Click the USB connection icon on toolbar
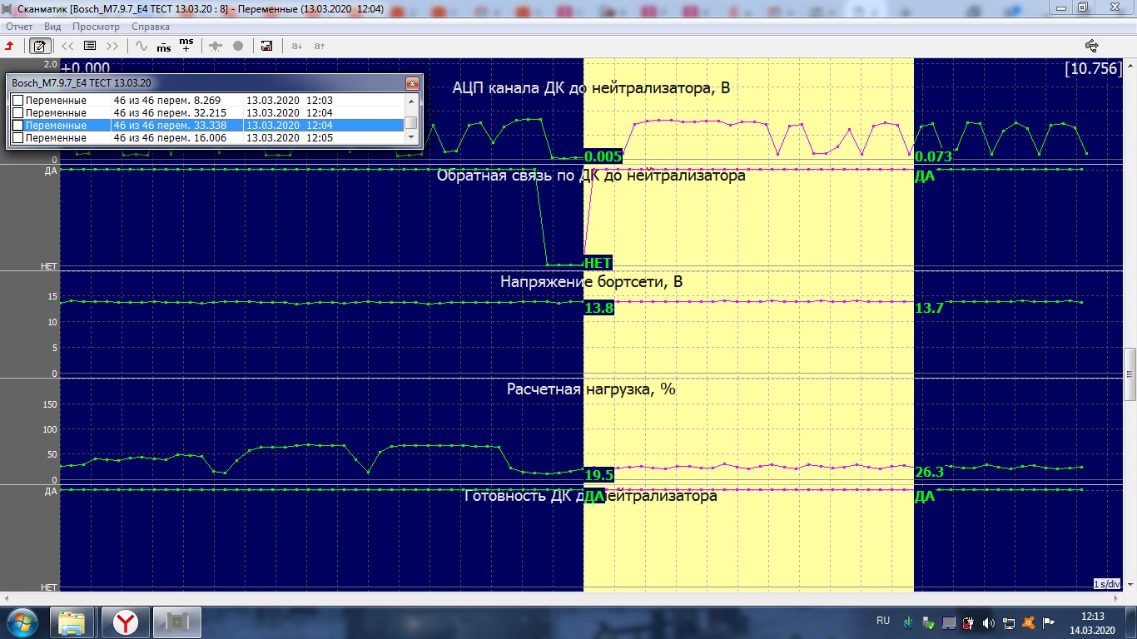Screen dimensions: 1137x639 point(1092,46)
